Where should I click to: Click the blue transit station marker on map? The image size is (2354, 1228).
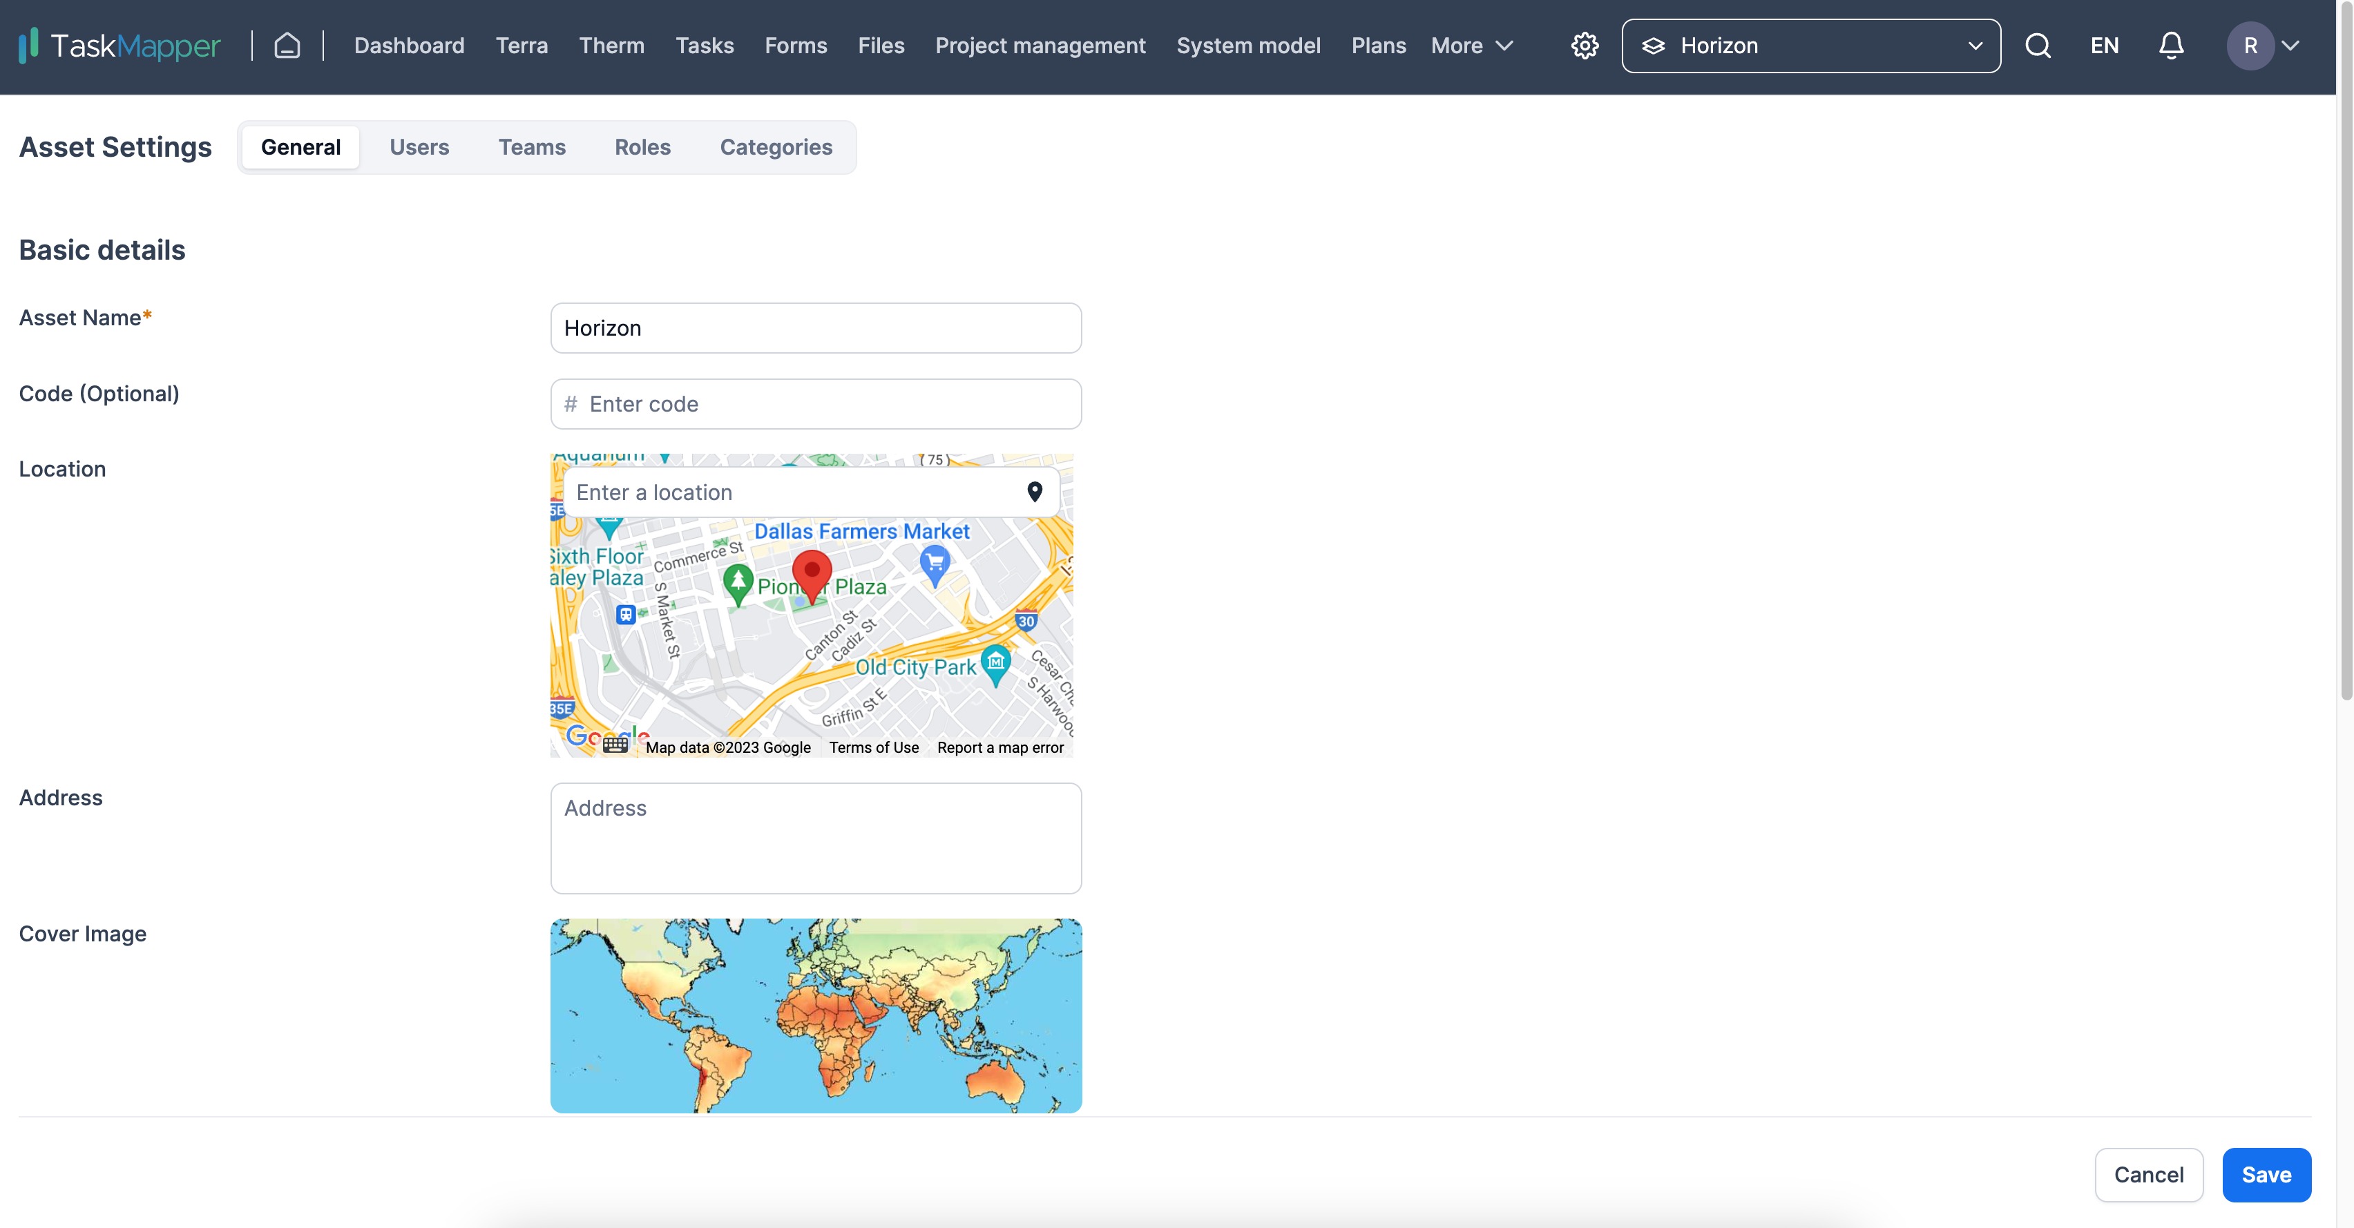pos(625,615)
